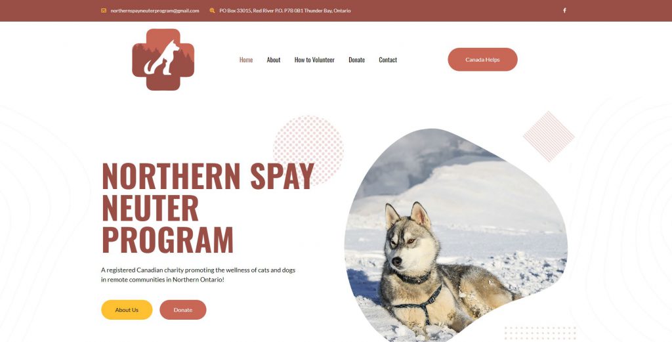The height and width of the screenshot is (342, 672).
Task: Click the yellow About Us button
Action: click(127, 310)
